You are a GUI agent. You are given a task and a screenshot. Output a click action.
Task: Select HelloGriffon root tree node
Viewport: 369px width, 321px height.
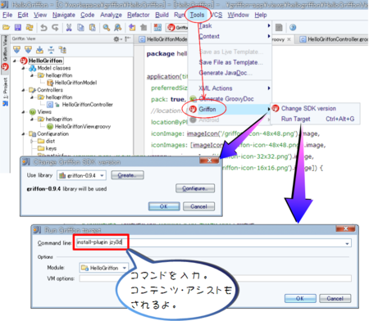pos(45,61)
